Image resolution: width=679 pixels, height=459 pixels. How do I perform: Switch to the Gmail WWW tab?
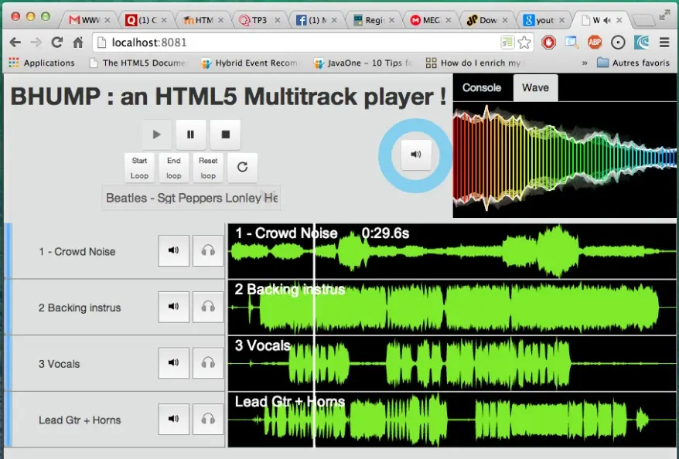coord(90,20)
